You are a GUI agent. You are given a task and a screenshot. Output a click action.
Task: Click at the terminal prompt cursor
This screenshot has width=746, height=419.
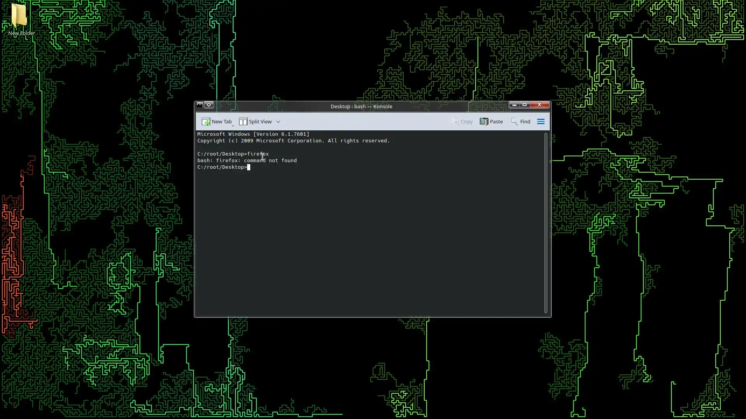tap(249, 167)
